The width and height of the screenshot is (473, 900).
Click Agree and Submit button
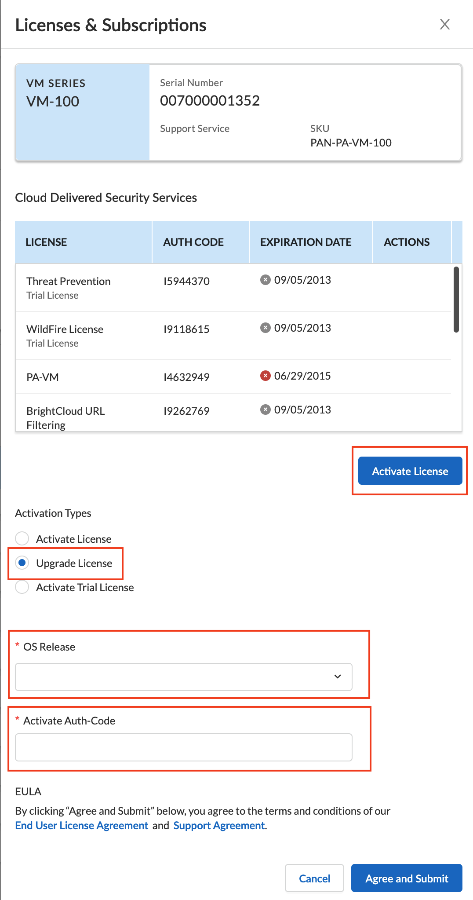407,878
